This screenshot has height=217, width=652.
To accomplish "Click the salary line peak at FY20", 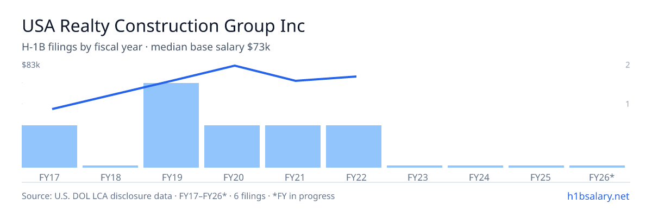I will (234, 66).
